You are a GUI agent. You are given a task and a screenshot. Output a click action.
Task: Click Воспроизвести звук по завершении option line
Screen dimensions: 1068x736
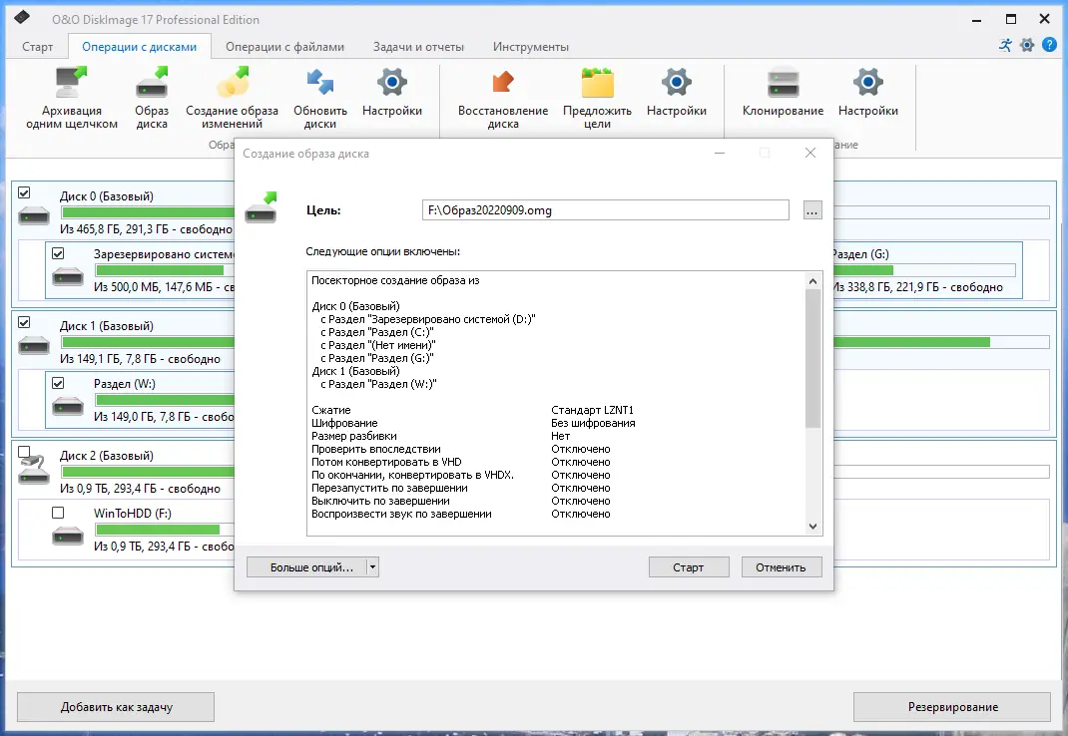pyautogui.click(x=461, y=514)
